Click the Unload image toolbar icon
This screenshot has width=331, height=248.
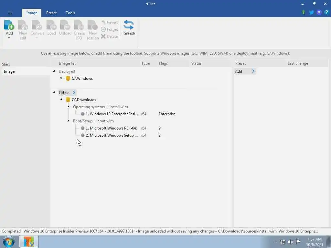click(65, 27)
